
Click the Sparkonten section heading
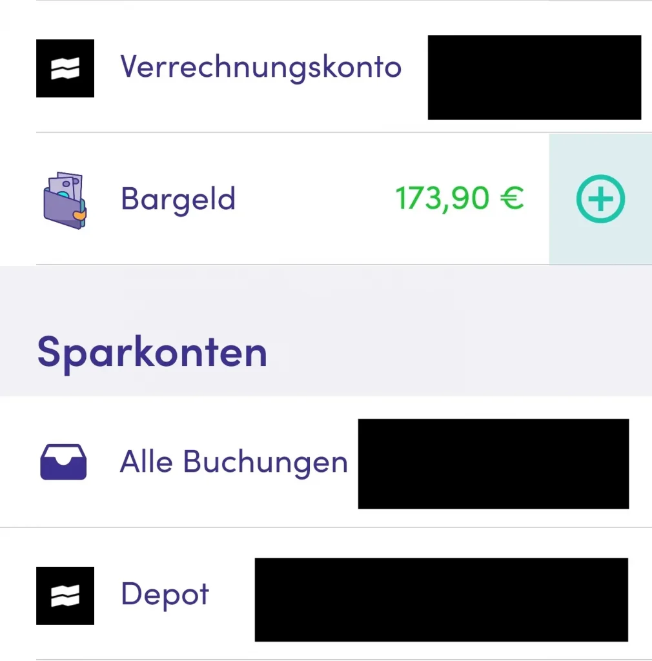152,352
